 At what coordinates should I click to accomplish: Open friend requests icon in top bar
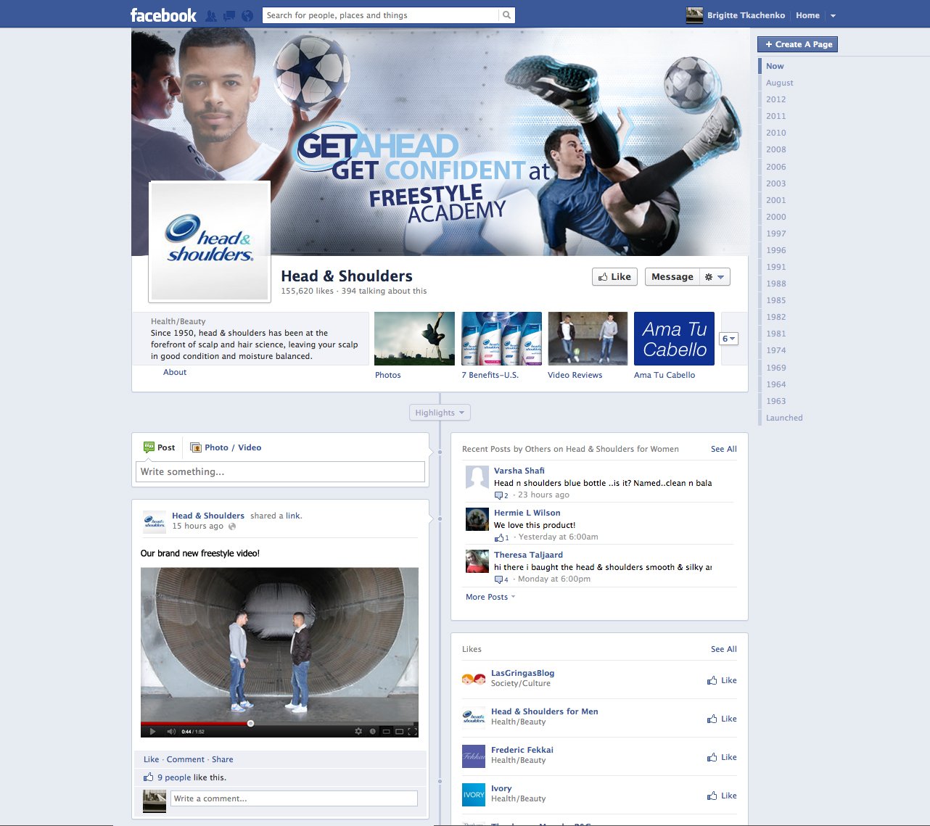211,15
